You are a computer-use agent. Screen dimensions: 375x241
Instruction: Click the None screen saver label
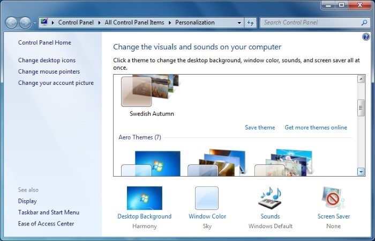(334, 226)
